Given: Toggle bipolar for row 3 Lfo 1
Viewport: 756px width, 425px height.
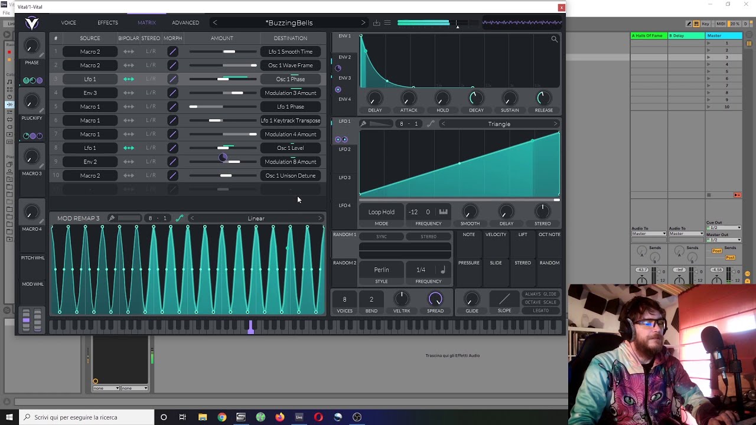Looking at the screenshot, I should coord(129,79).
